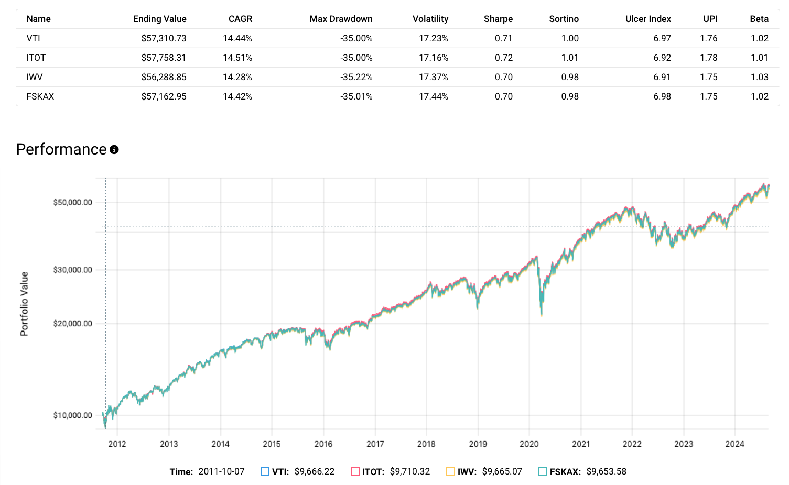This screenshot has height=485, width=789.
Task: Click IWV legend value $9,665.07
Action: pos(502,472)
